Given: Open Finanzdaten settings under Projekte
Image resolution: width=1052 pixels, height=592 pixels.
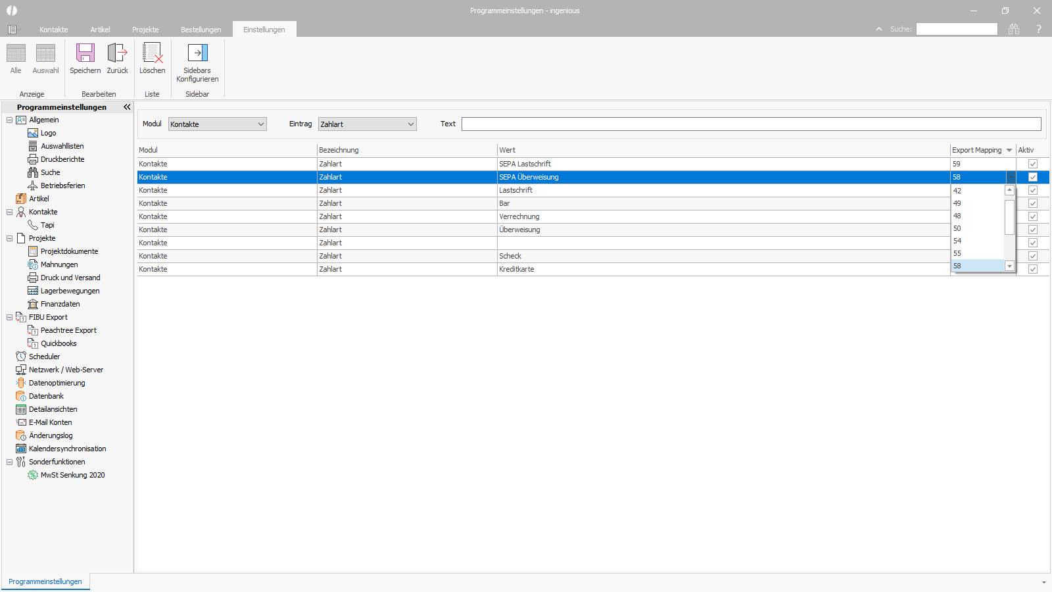Looking at the screenshot, I should point(60,304).
